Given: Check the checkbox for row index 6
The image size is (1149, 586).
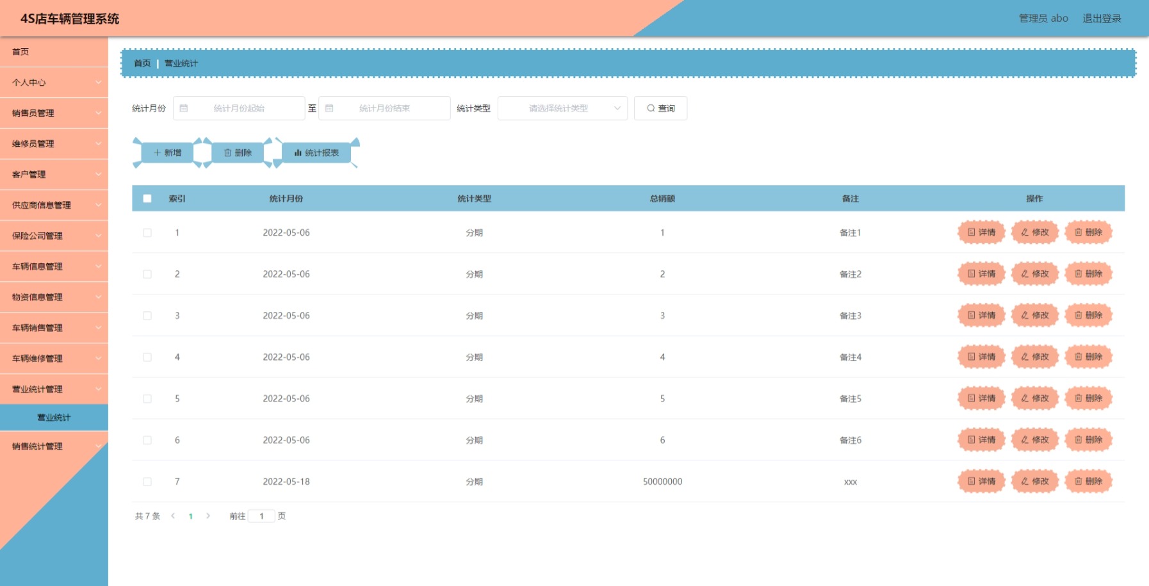Looking at the screenshot, I should [147, 440].
